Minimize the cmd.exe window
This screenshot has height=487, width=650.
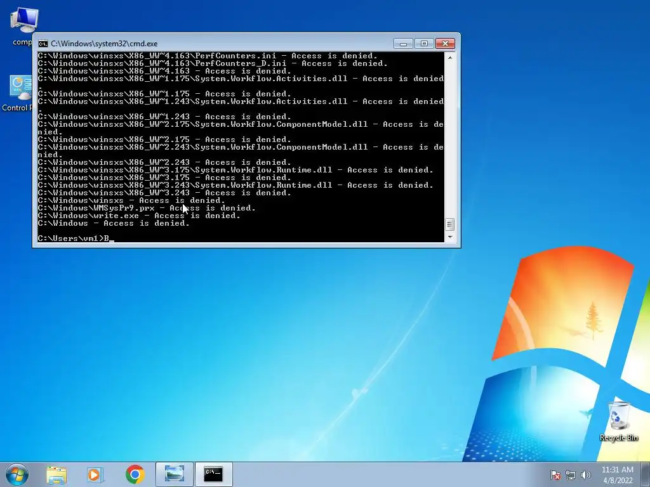(x=403, y=44)
